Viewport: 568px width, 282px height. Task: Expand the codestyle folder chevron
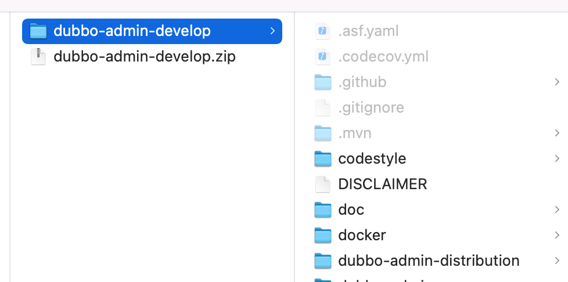(557, 158)
